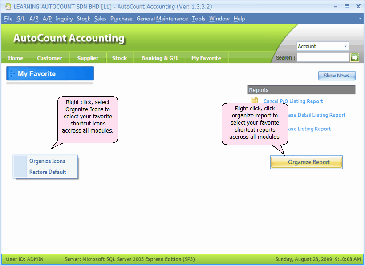Switch to the Home tab

[x=16, y=58]
